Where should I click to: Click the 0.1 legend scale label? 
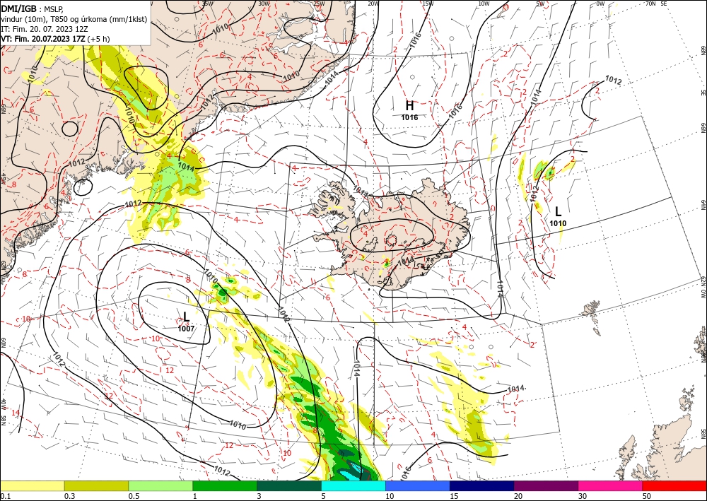click(x=4, y=496)
